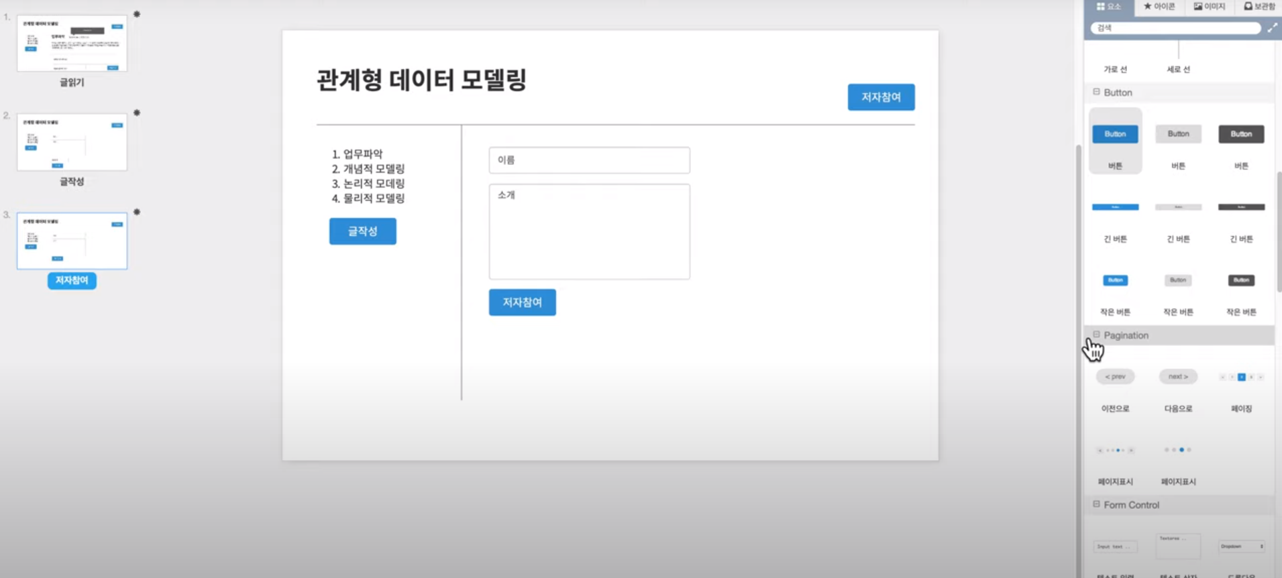This screenshot has width=1282, height=578.
Task: Click the 이름 input field on the canvas
Action: pyautogui.click(x=589, y=160)
